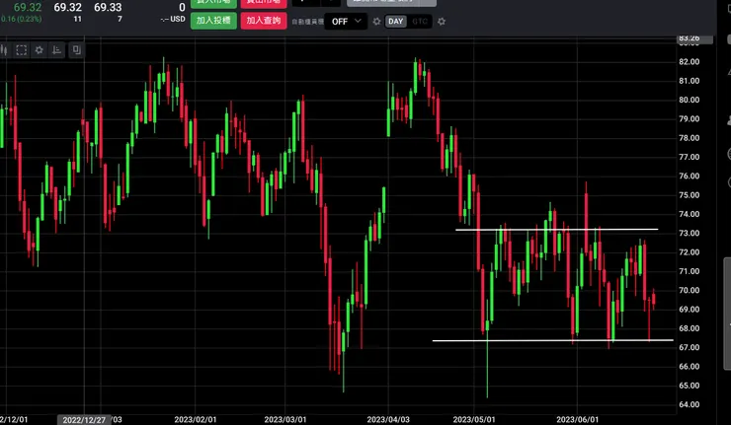Click the -.- USD amount label

[173, 19]
